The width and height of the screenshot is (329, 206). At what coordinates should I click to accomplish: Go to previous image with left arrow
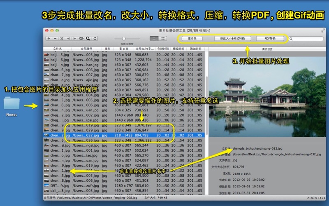(68, 38)
